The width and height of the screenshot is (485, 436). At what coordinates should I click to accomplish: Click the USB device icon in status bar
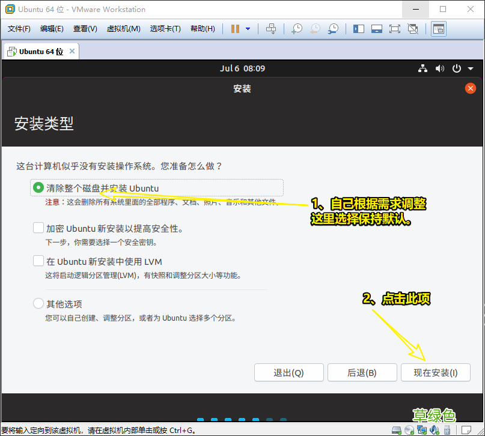click(447, 430)
